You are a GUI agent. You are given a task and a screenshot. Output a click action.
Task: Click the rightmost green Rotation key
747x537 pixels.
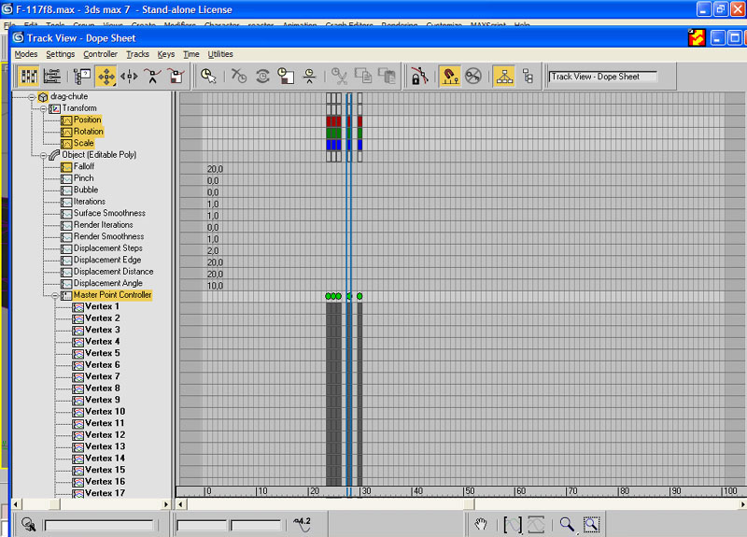tap(359, 133)
